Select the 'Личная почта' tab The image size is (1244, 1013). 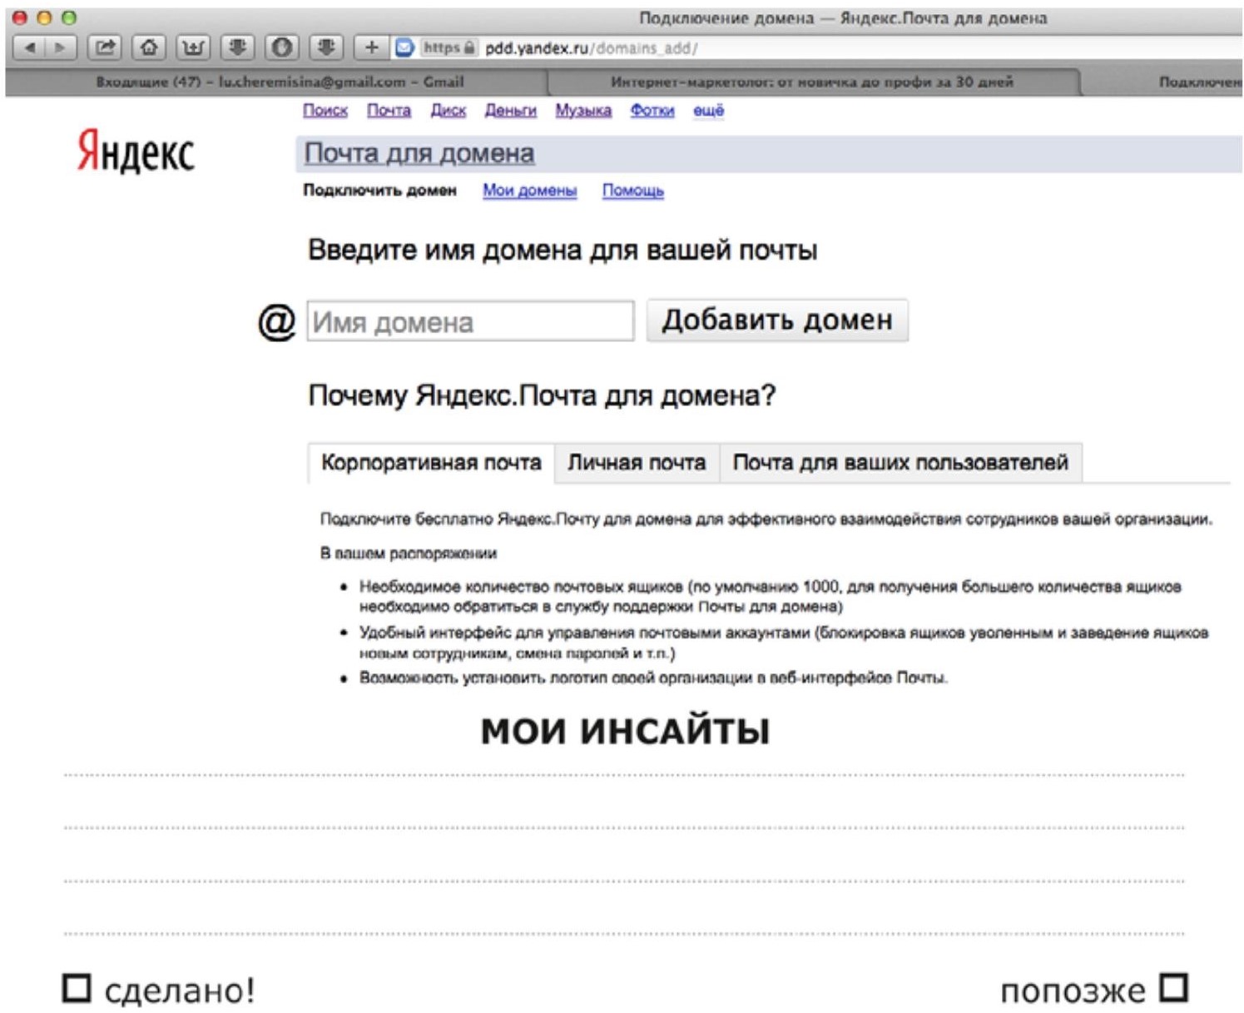[637, 463]
